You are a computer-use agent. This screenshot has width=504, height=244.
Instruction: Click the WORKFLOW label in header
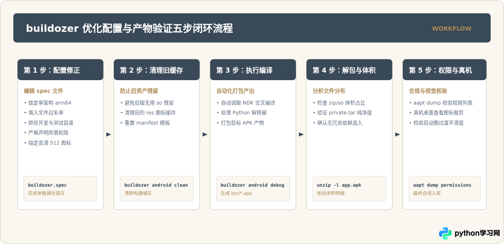tap(452, 28)
